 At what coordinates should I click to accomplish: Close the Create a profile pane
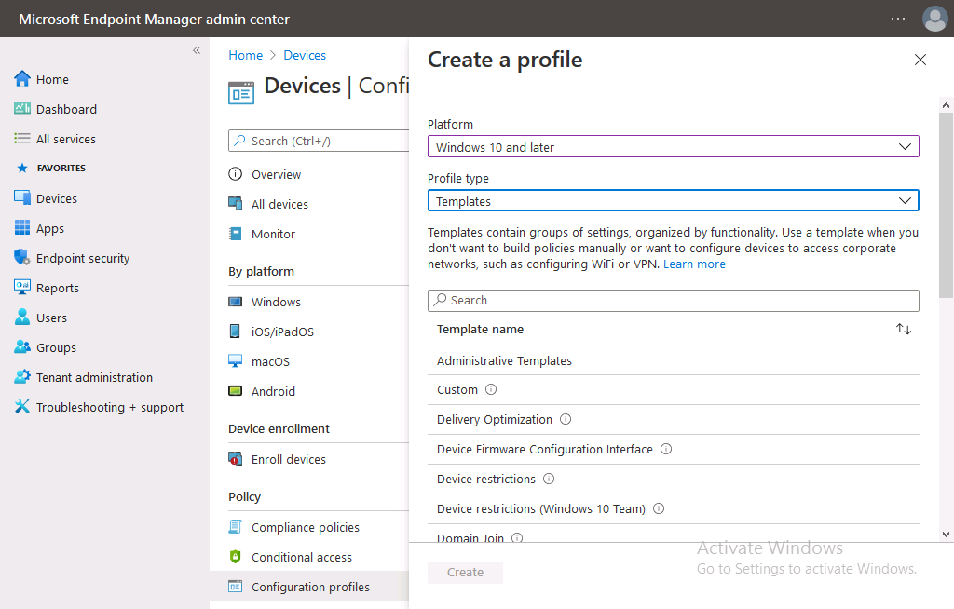(920, 60)
